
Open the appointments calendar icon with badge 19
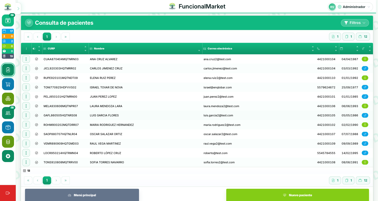[8, 20]
